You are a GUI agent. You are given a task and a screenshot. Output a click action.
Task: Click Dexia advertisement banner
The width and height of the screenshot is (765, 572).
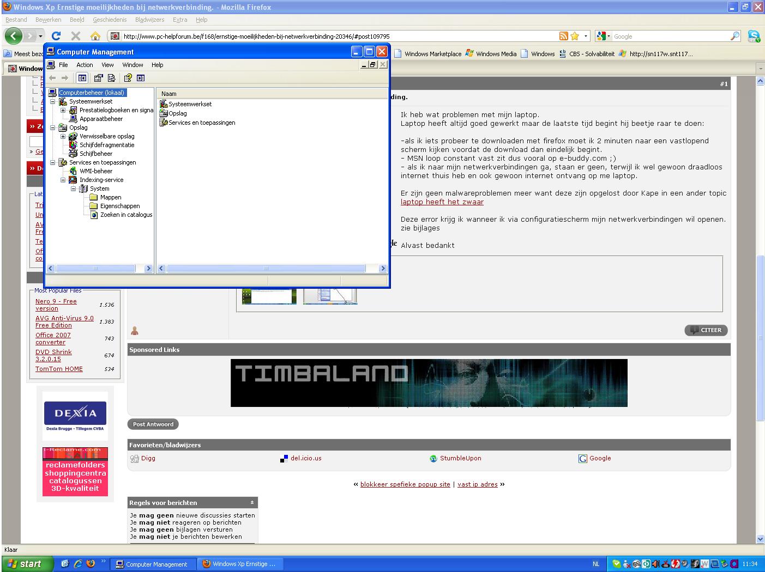75,416
